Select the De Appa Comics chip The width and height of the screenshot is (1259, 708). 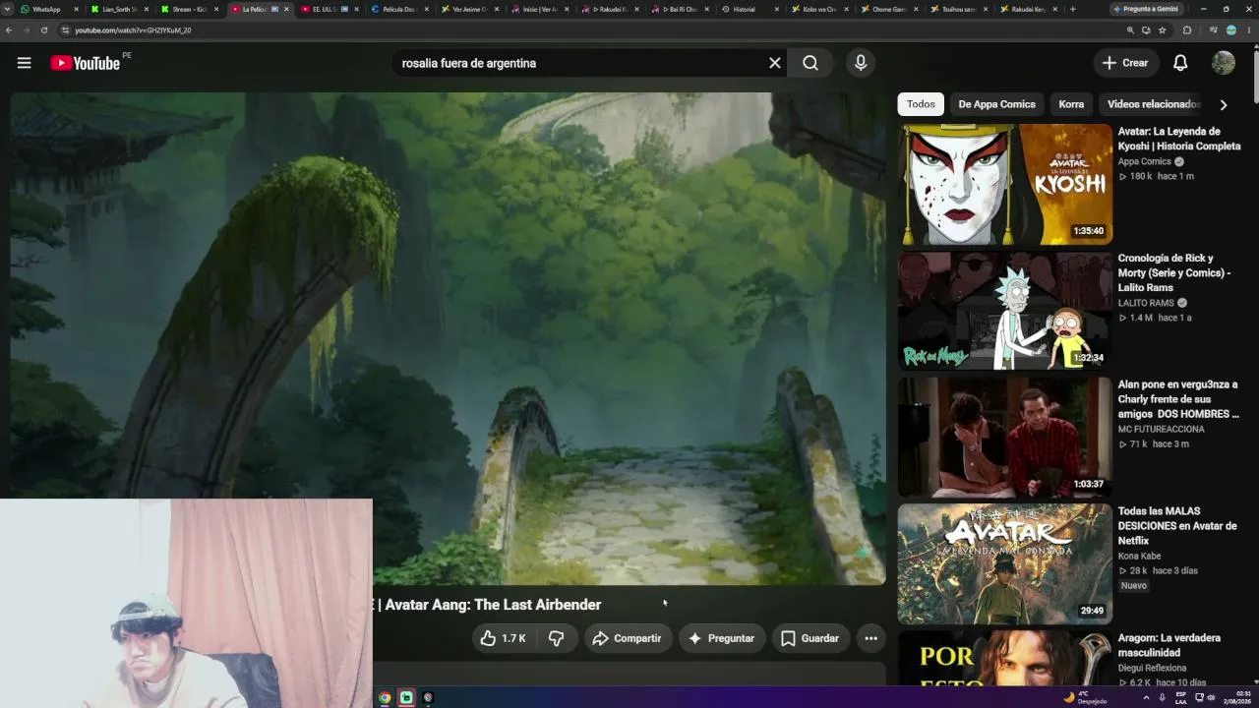[x=996, y=104]
